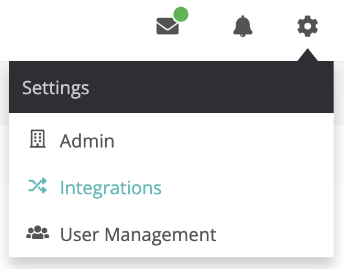
Task: Open the notifications bell
Action: [243, 26]
